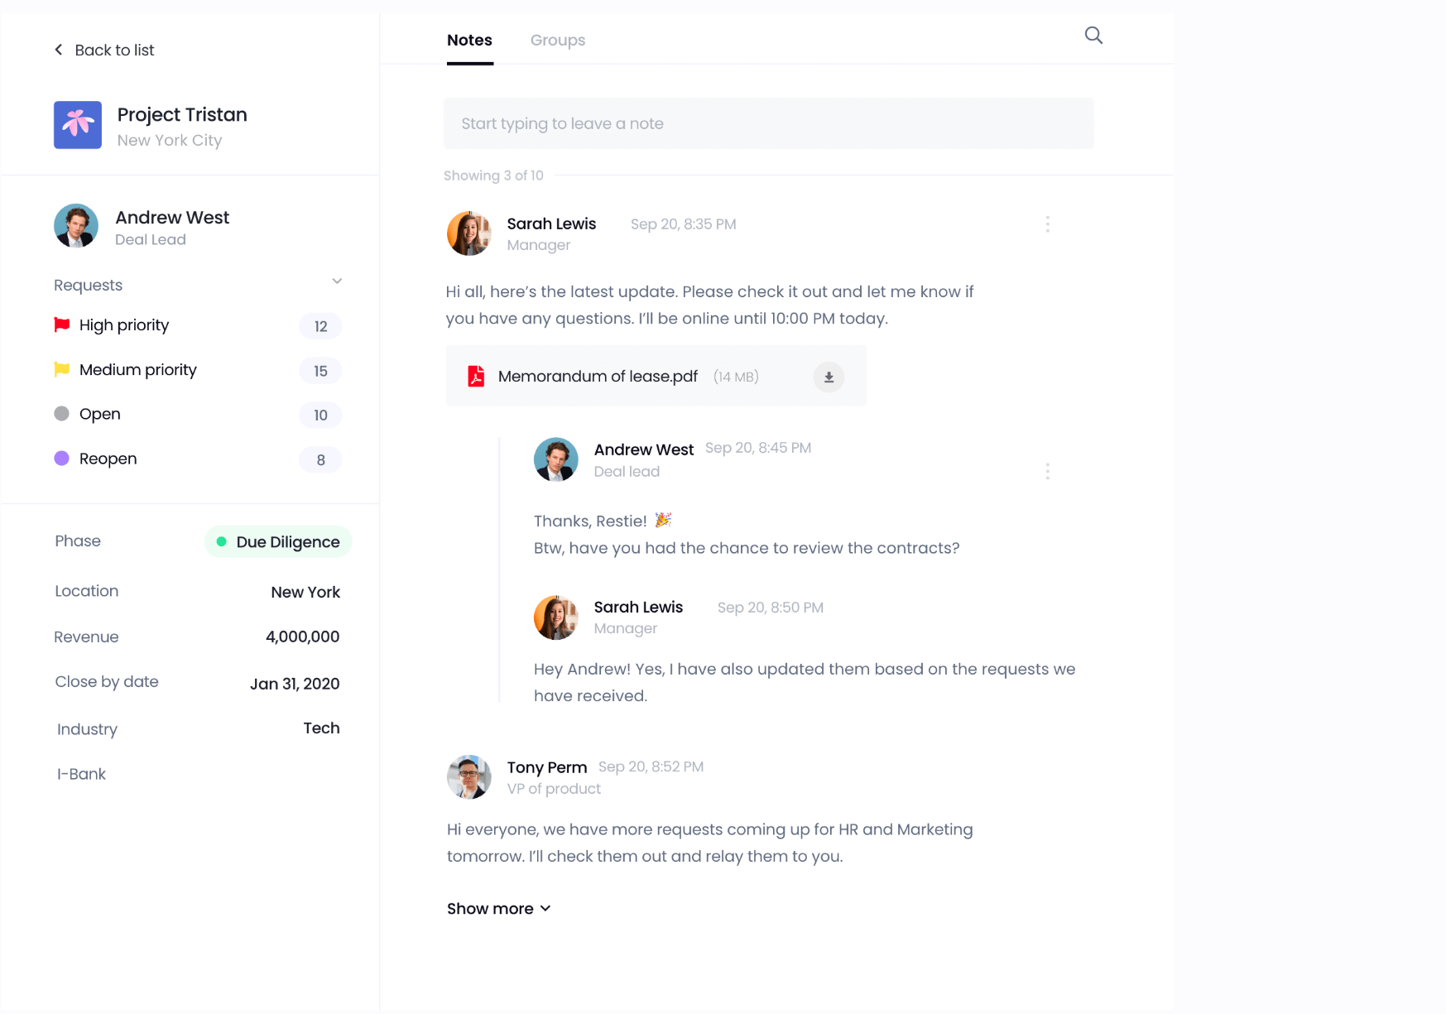This screenshot has width=1446, height=1014.
Task: Select the gray Open status dot
Action: 61,414
